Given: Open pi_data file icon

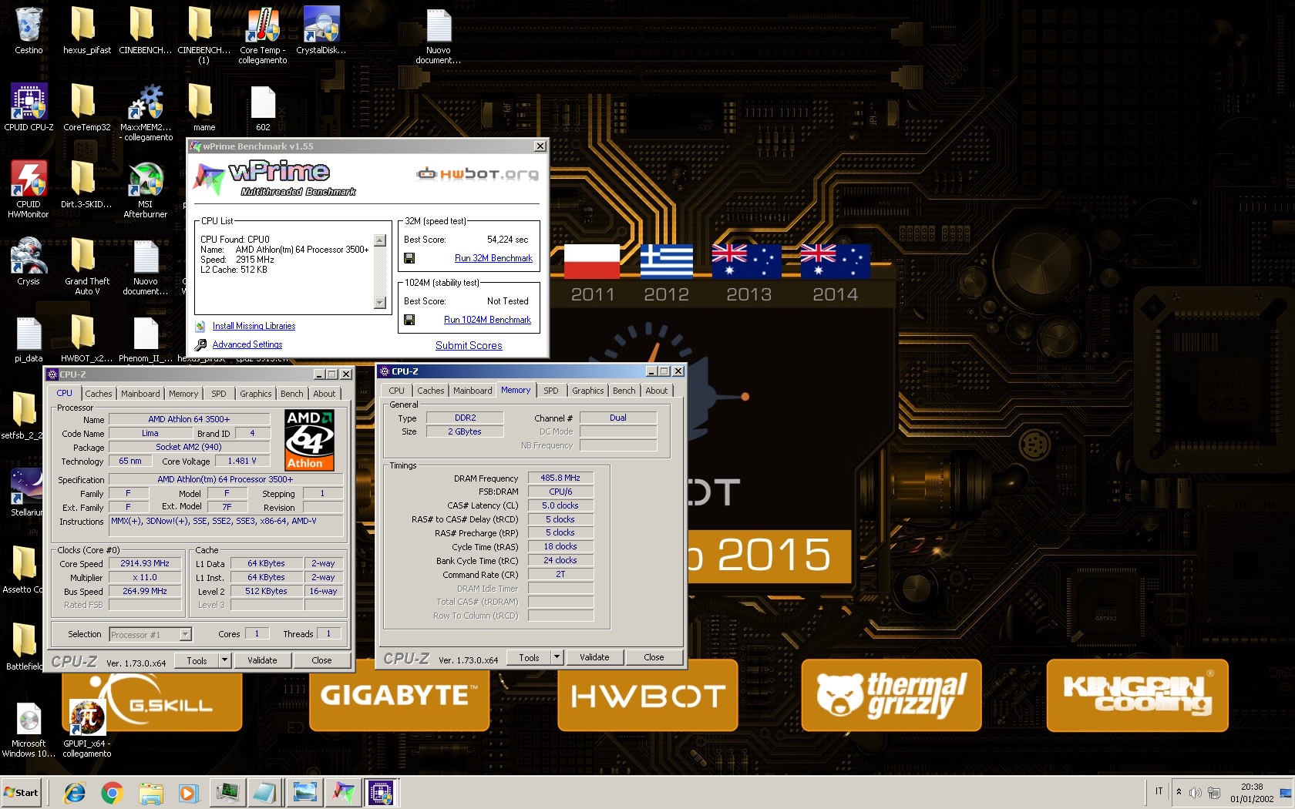Looking at the screenshot, I should tap(29, 339).
